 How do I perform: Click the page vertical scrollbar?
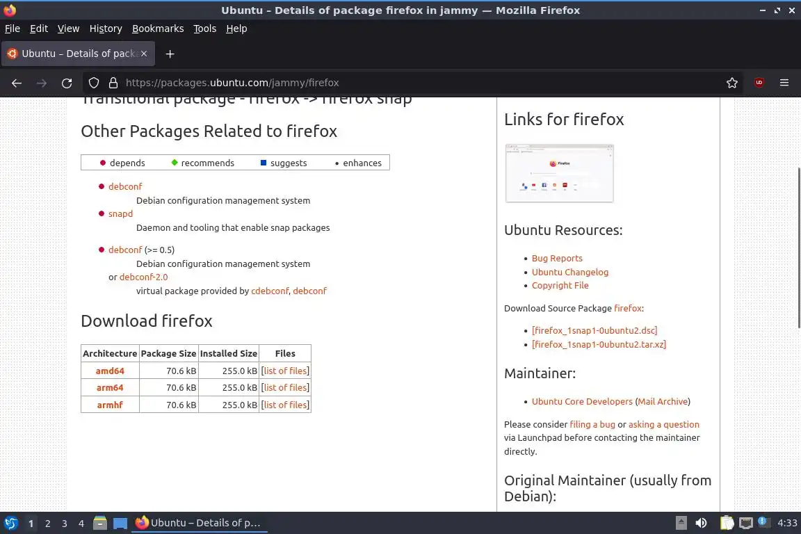(x=798, y=248)
